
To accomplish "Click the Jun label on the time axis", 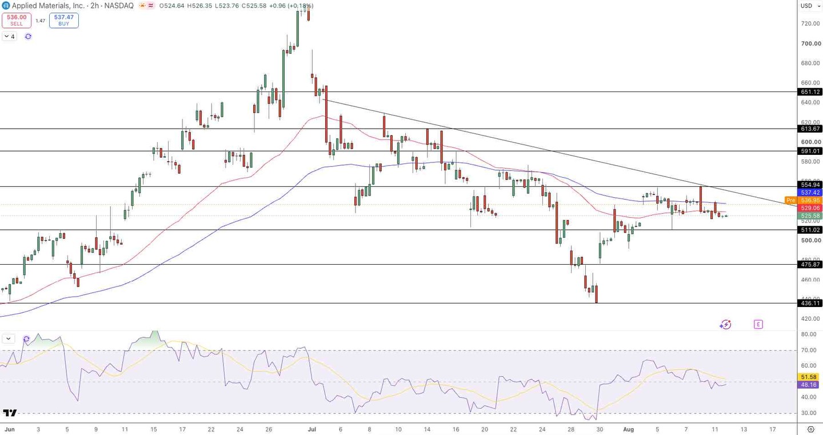I will 9,429.
